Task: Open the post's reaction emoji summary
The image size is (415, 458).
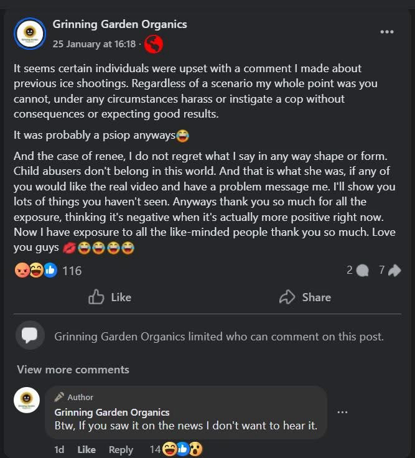Action: [x=35, y=270]
